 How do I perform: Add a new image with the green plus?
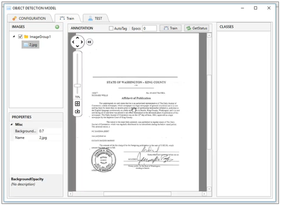(57, 27)
